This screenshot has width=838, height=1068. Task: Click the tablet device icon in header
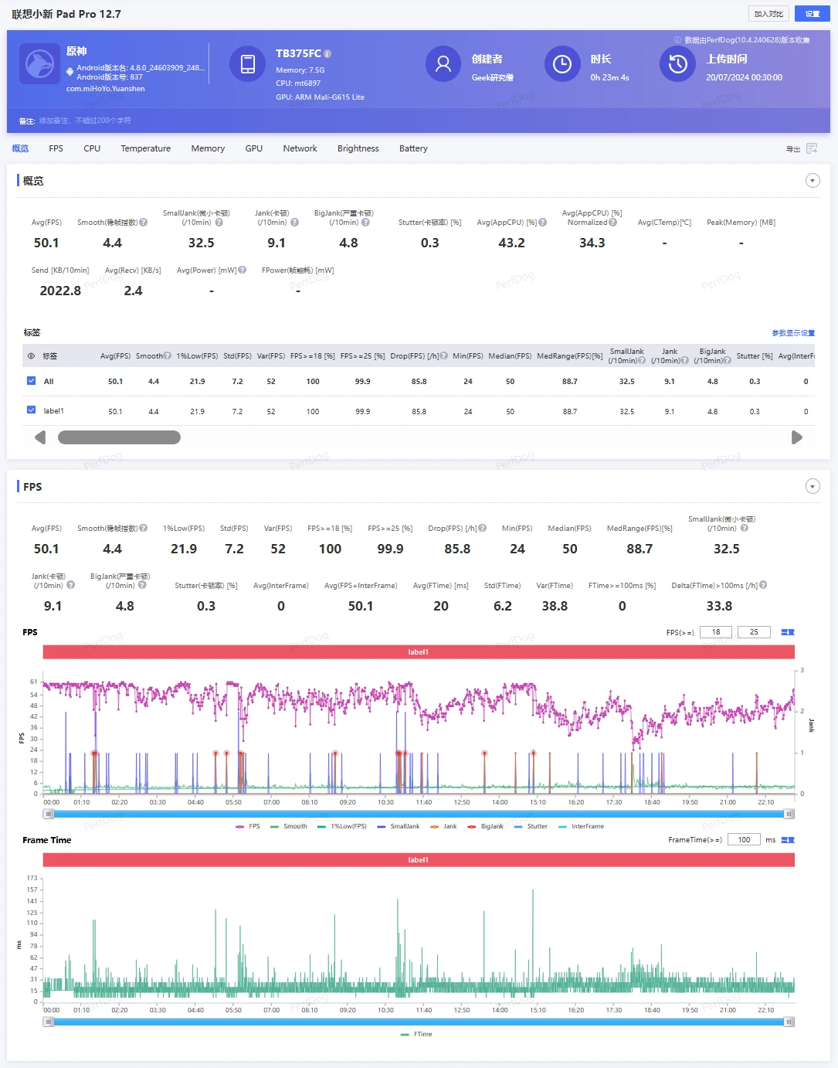[248, 64]
